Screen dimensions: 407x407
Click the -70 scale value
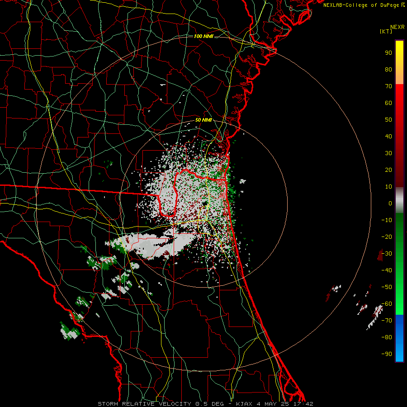pyautogui.click(x=387, y=321)
